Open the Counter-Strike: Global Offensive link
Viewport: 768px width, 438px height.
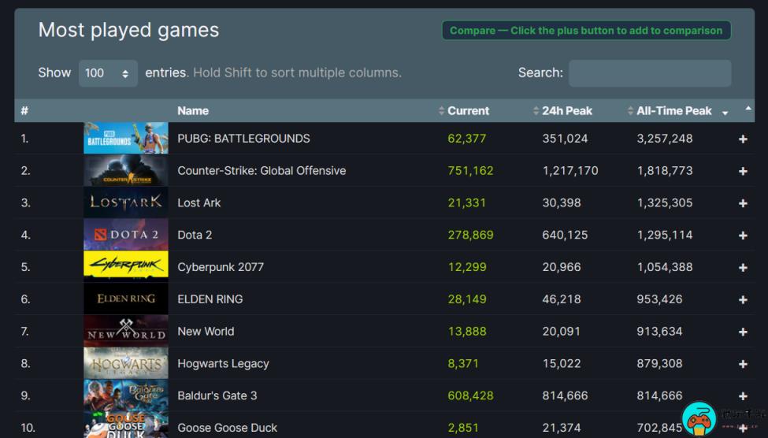(x=262, y=170)
